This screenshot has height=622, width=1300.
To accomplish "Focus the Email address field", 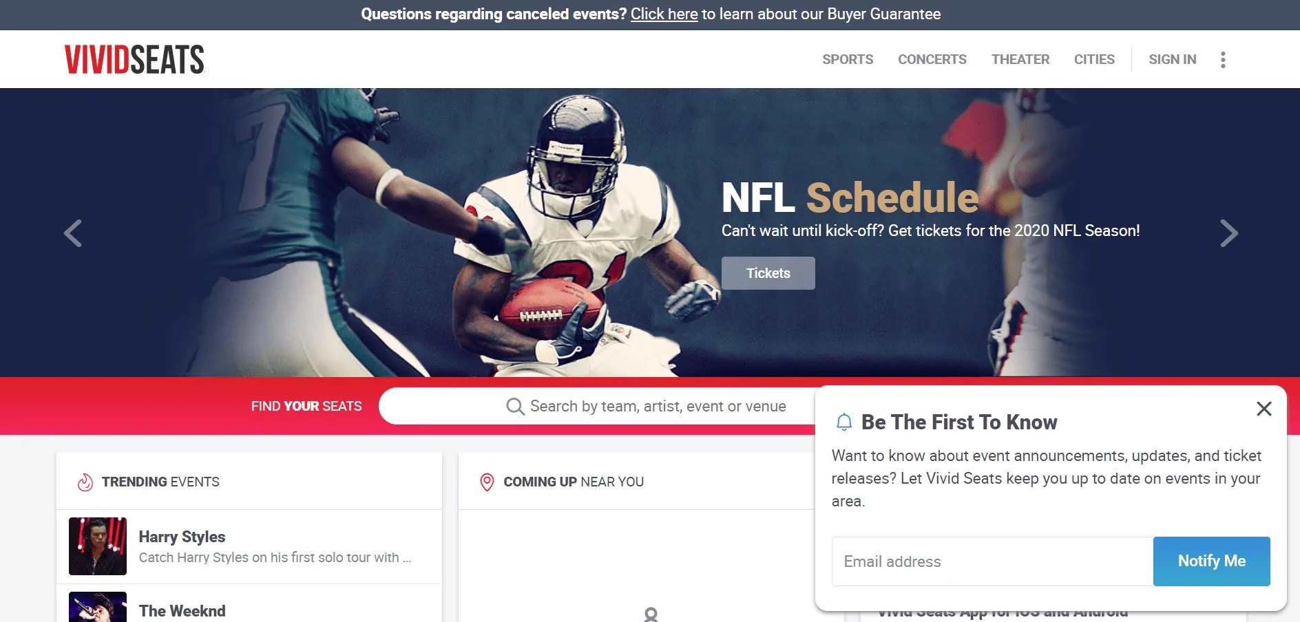I will tap(992, 561).
